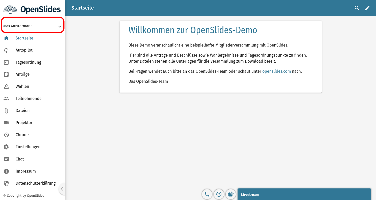Viewport: 376px width, 200px height.
Task: Click the Copyright by OpenSlides text
Action: click(x=24, y=196)
